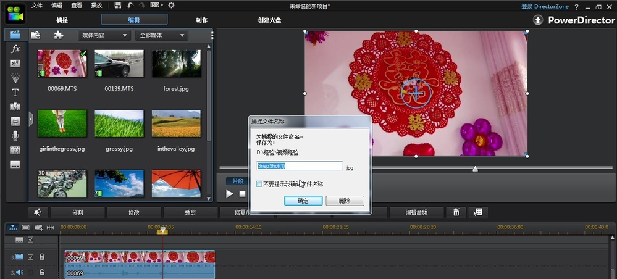Image resolution: width=617 pixels, height=279 pixels.
Task: Expand the '媒体内容' dropdown
Action: click(103, 36)
